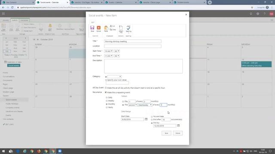Go back with the browser back arrow
This screenshot has width=275, height=154.
[3, 8]
